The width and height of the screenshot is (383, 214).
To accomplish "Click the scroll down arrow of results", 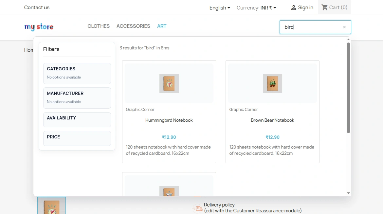I will click(x=349, y=193).
